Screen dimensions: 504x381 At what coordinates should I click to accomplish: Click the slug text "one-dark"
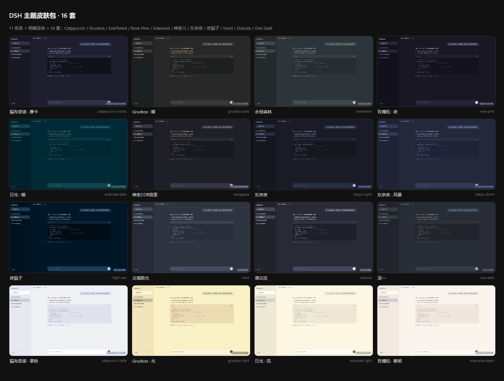(487, 278)
